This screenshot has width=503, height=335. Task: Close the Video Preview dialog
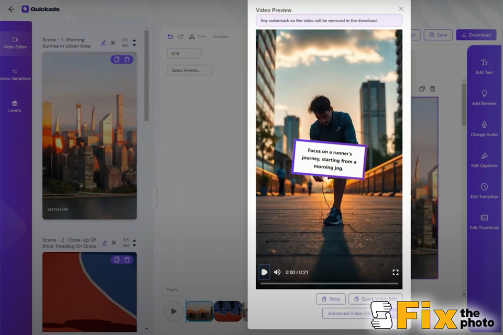[401, 9]
